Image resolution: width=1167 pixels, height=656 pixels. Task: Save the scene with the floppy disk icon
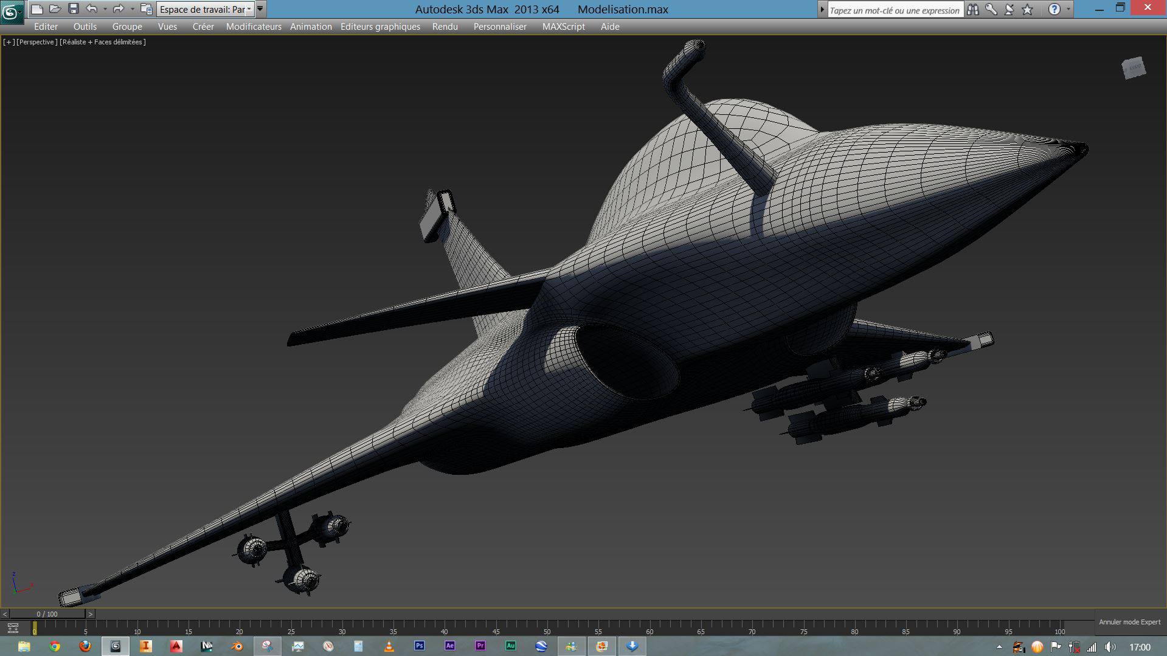pos(74,9)
